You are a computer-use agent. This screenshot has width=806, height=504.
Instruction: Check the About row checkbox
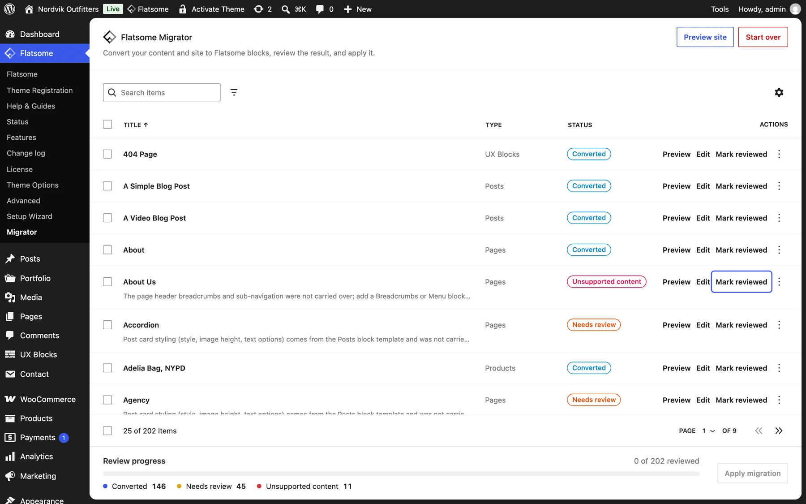coord(107,250)
